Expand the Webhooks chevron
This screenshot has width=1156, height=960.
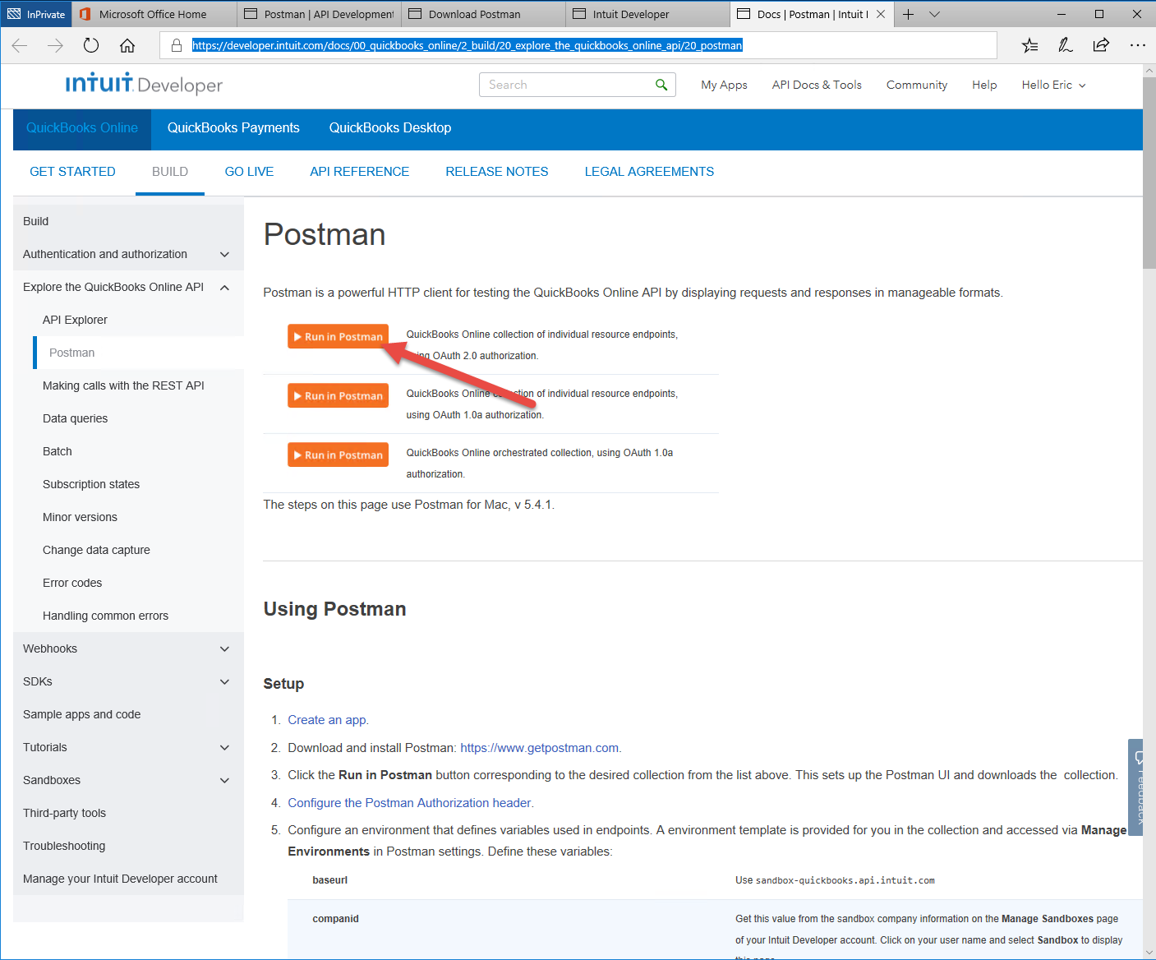pyautogui.click(x=224, y=649)
